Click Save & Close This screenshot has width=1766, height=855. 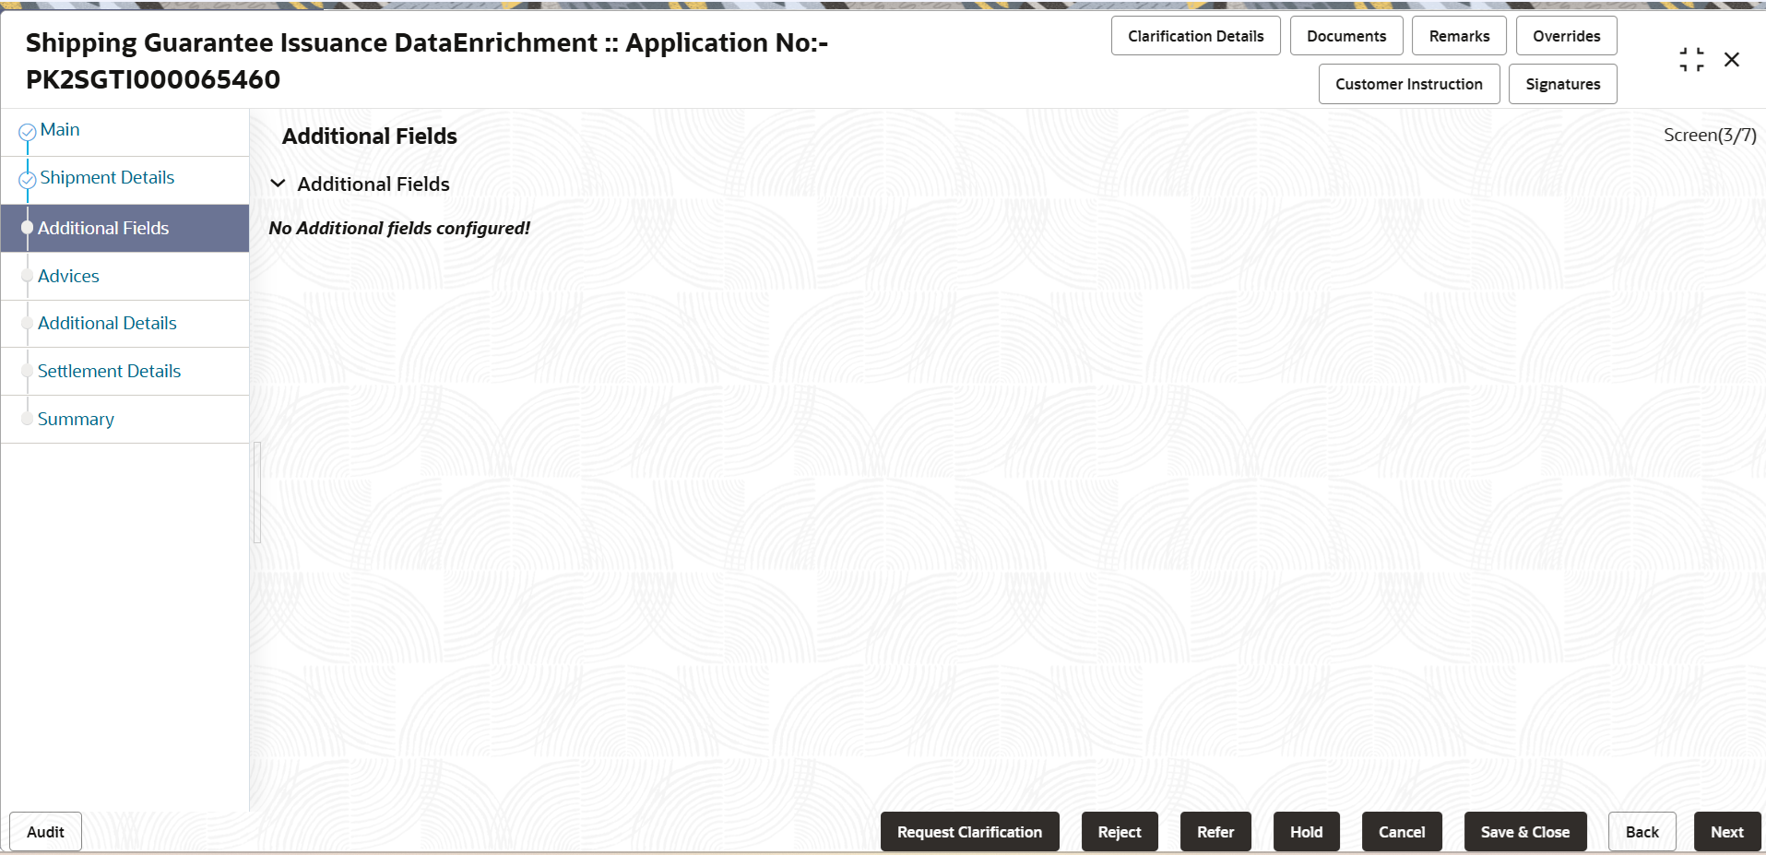(x=1525, y=832)
